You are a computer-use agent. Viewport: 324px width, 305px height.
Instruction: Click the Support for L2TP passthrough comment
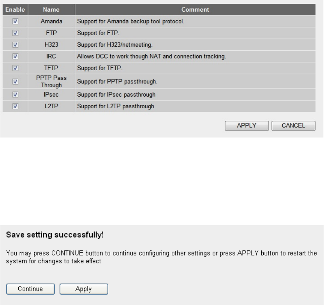pos(116,106)
